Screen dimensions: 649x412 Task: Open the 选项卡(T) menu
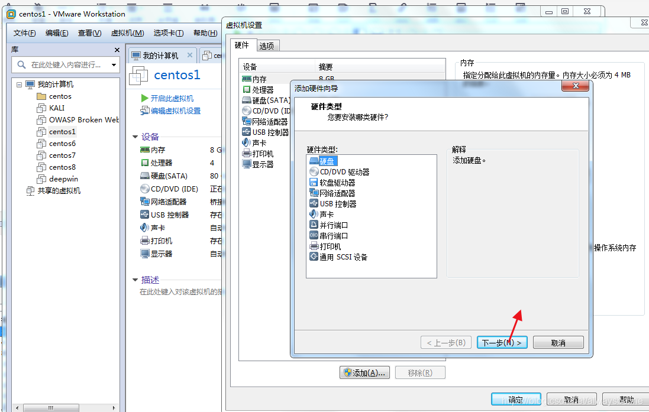169,33
